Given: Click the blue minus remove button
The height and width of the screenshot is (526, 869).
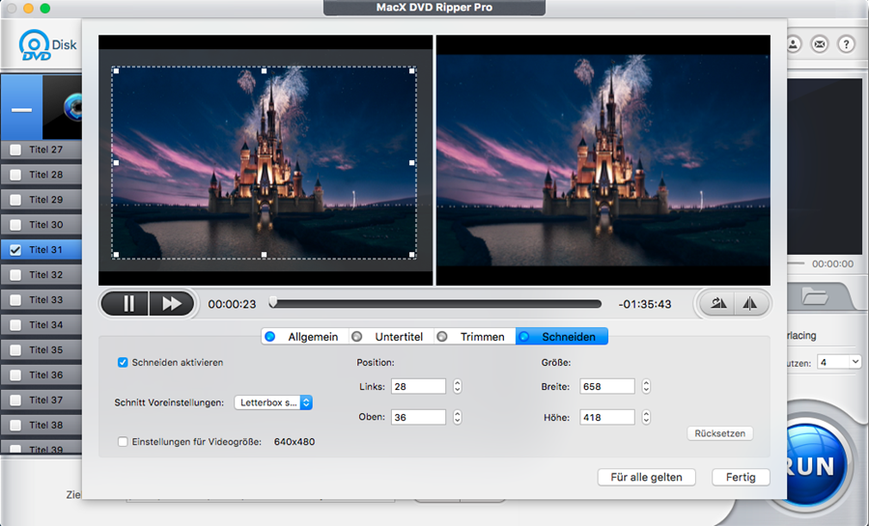Looking at the screenshot, I should 21,108.
